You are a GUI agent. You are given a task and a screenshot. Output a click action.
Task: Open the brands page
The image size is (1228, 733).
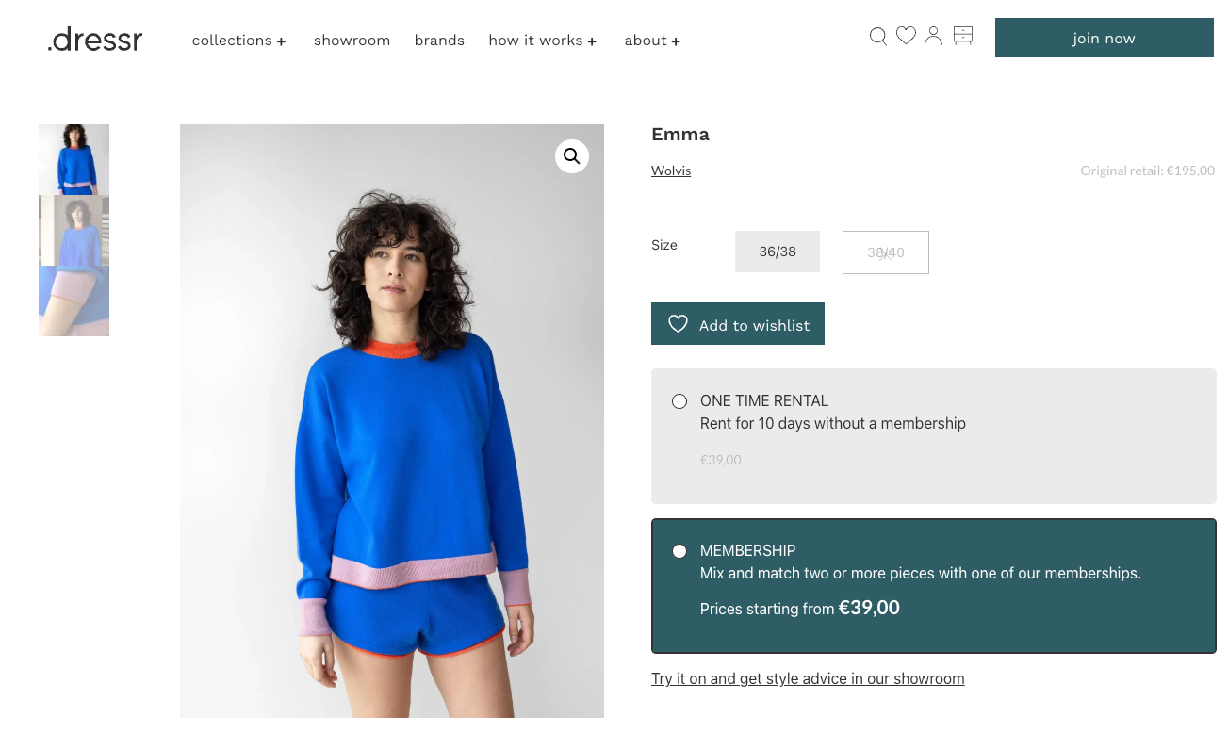point(439,41)
